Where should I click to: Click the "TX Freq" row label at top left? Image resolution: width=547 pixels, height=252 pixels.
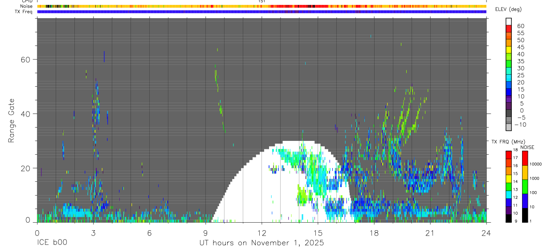[24, 12]
